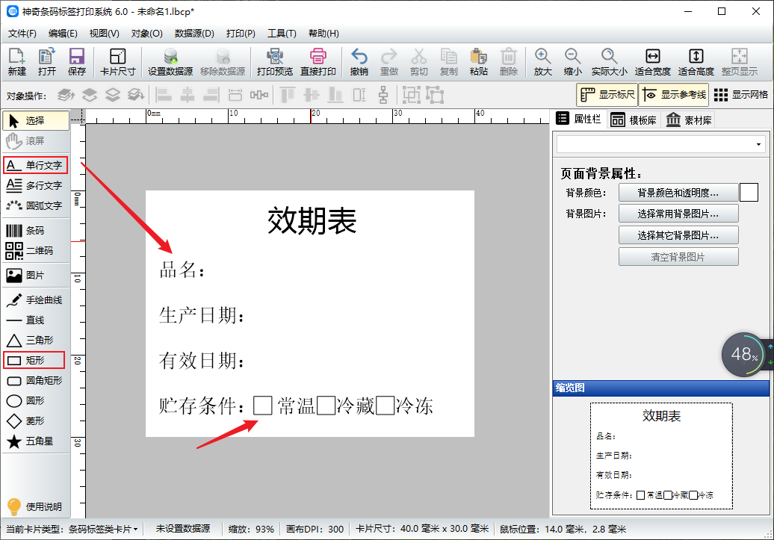The image size is (774, 540).
Task: Select the 圆角矩形 rounded rectangle tool
Action: (35, 381)
